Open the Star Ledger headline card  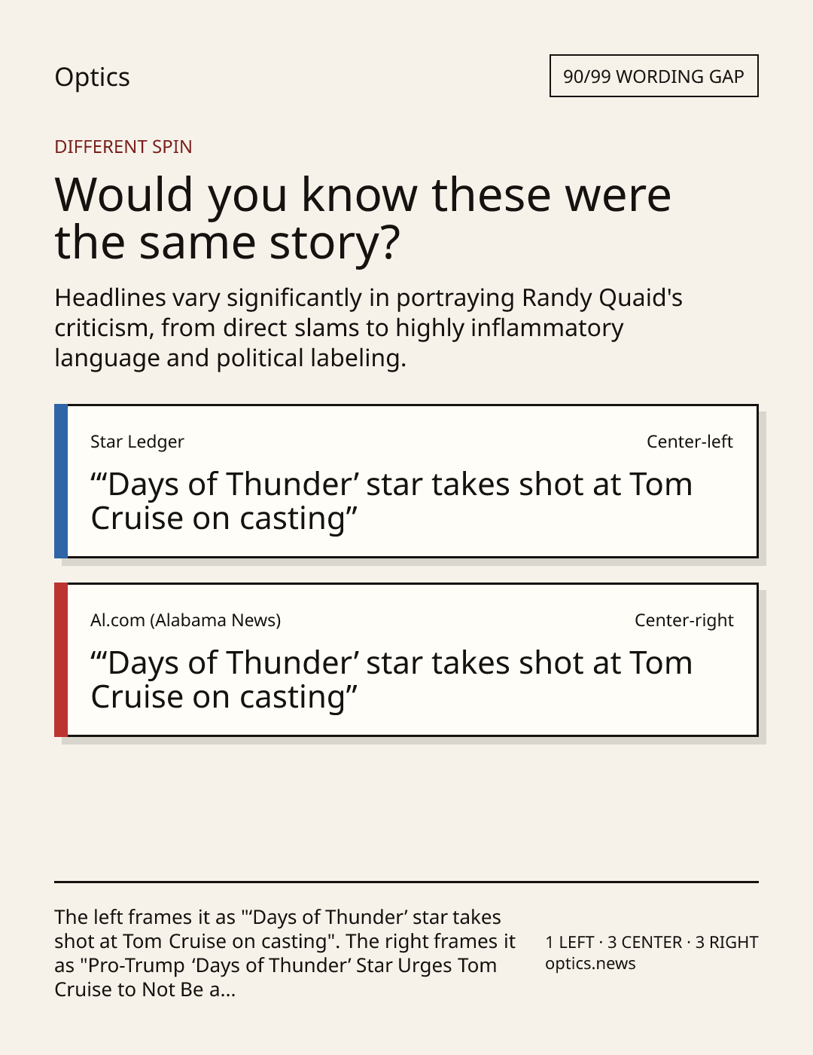406,482
